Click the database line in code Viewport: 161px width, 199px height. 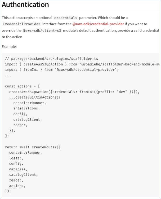[18, 169]
